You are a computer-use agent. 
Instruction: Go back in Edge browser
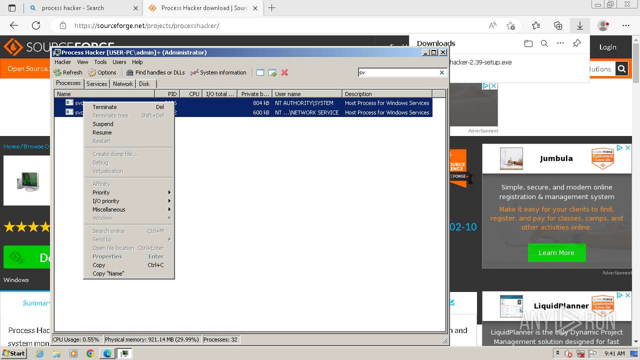coord(14,25)
